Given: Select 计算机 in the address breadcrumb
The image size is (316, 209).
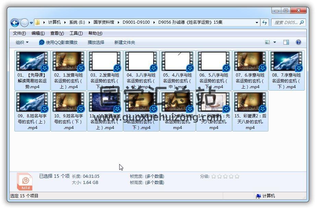Looking at the screenshot, I should [x=54, y=22].
